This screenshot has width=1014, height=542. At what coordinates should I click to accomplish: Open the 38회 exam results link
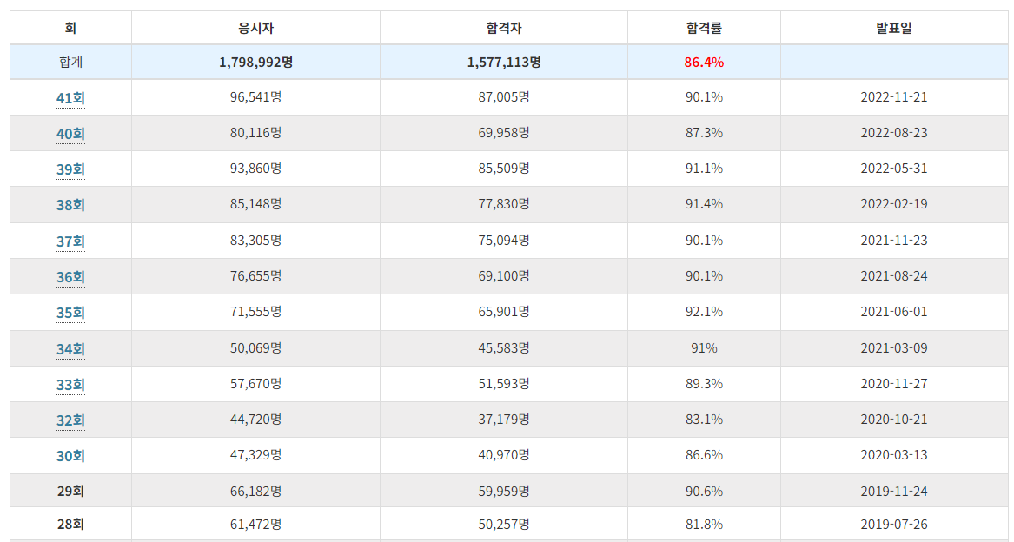(70, 204)
